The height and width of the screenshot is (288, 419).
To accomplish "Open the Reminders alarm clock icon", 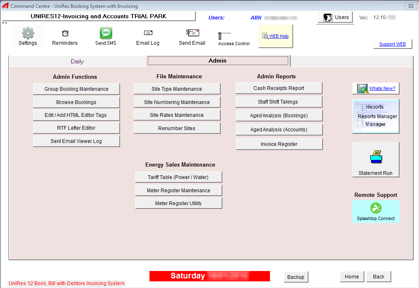I will (x=65, y=34).
